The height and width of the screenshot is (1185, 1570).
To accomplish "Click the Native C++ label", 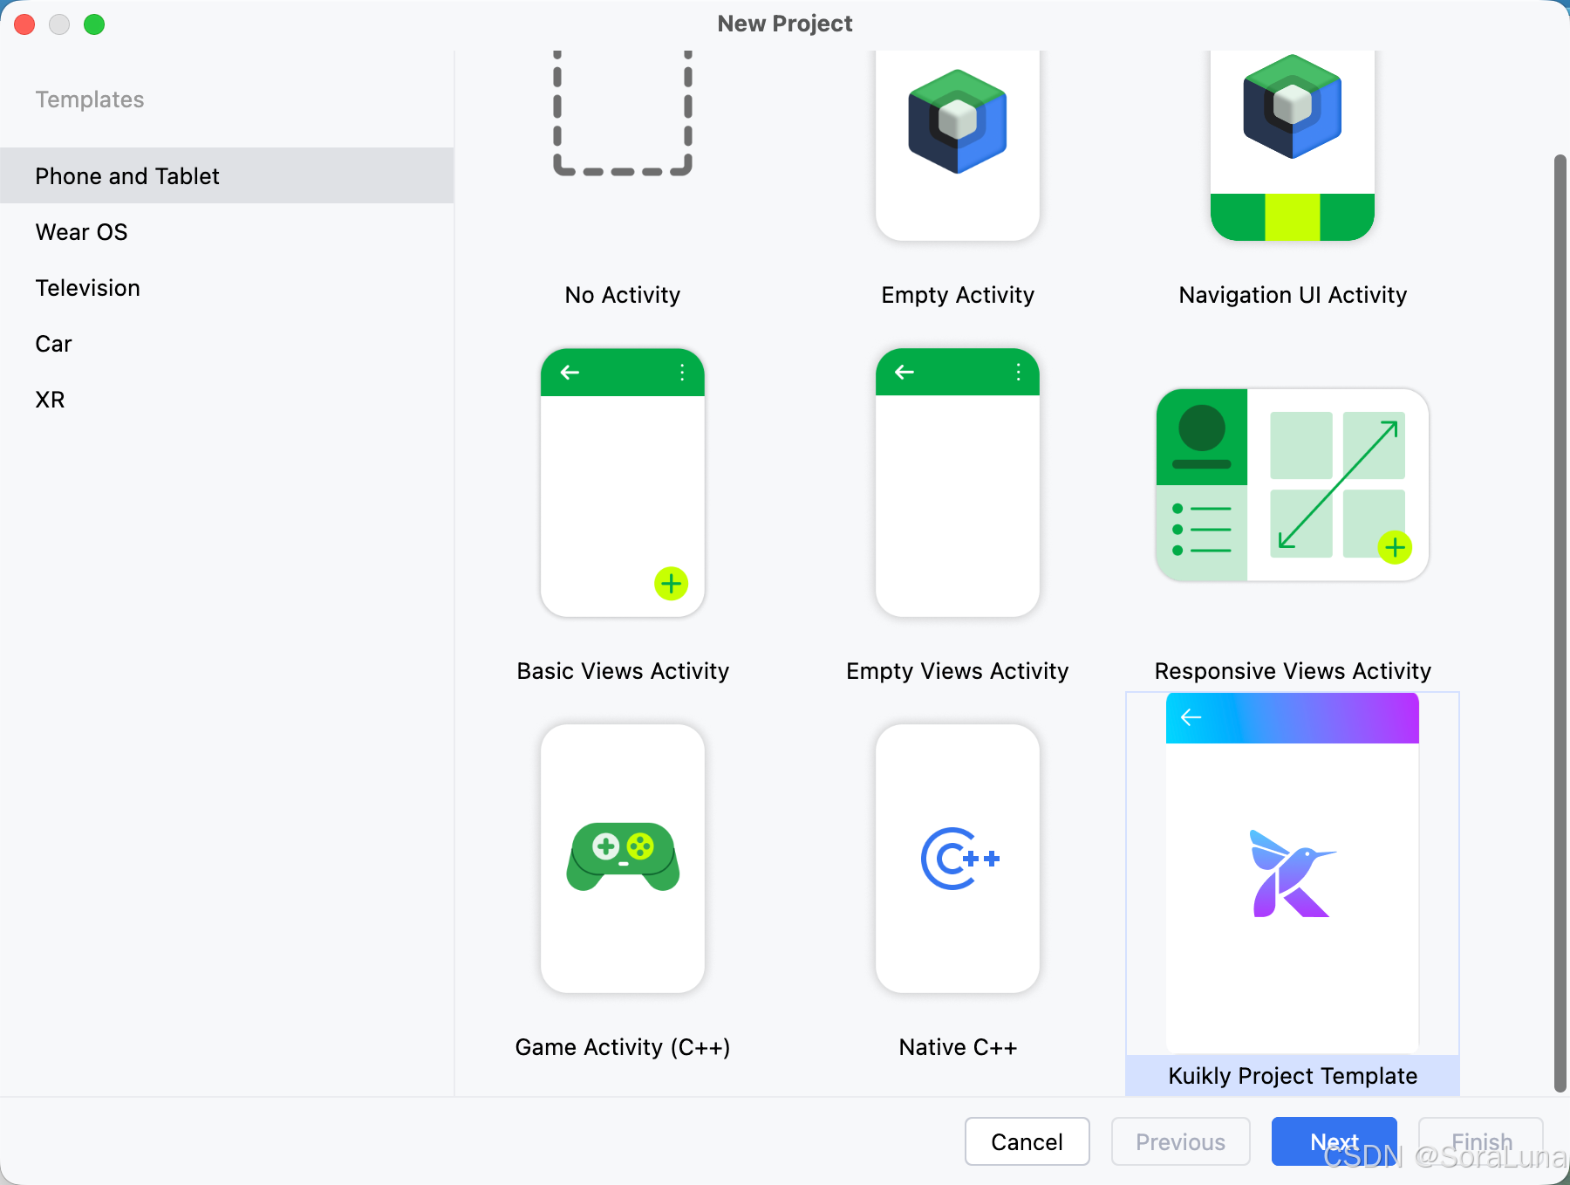I will point(958,1047).
